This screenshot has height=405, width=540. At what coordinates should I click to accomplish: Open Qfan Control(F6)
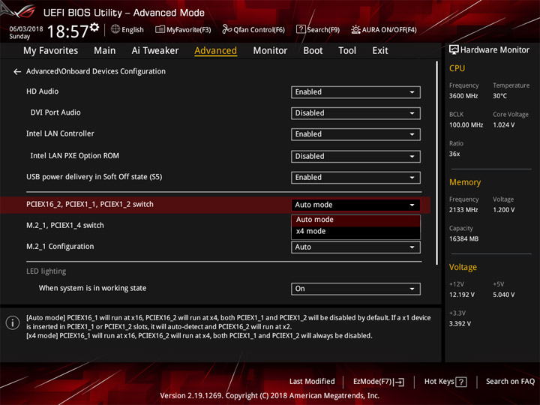pos(253,29)
